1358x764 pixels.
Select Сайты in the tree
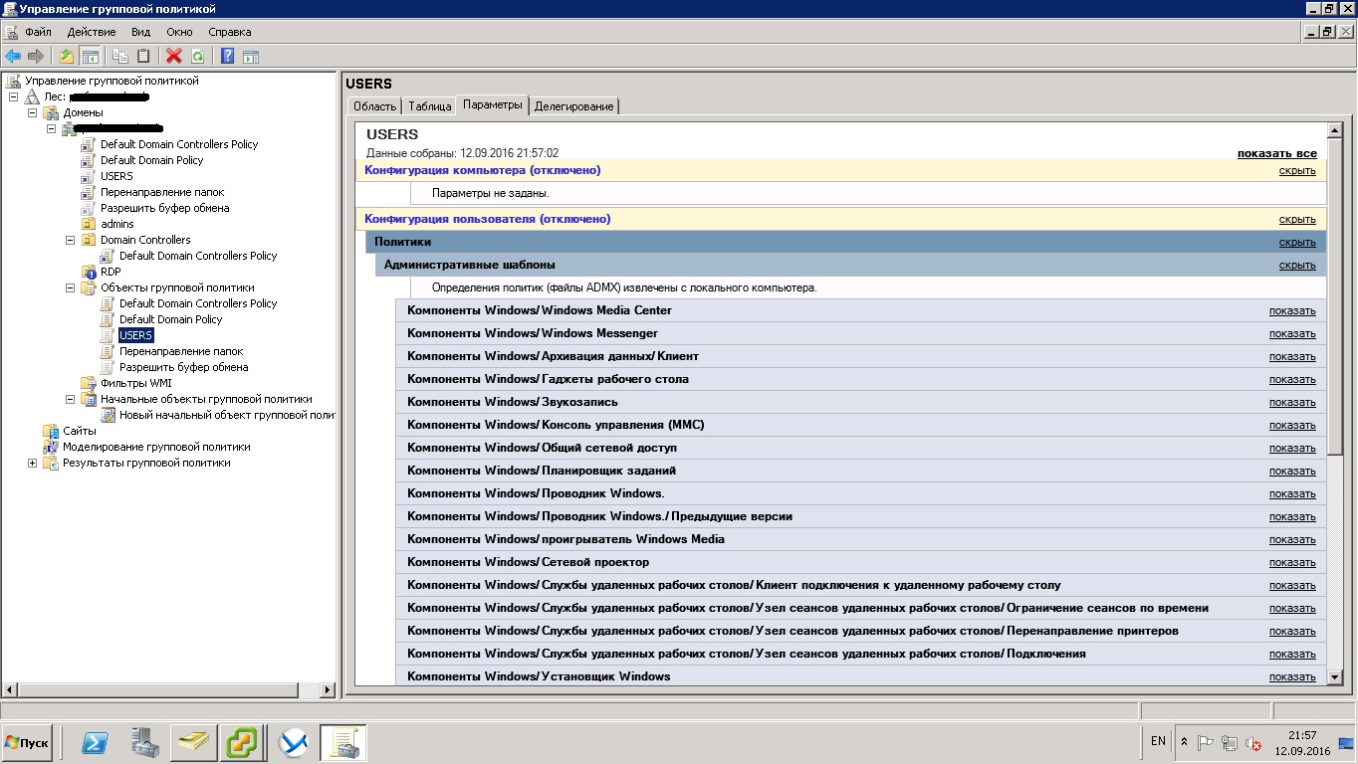80,431
